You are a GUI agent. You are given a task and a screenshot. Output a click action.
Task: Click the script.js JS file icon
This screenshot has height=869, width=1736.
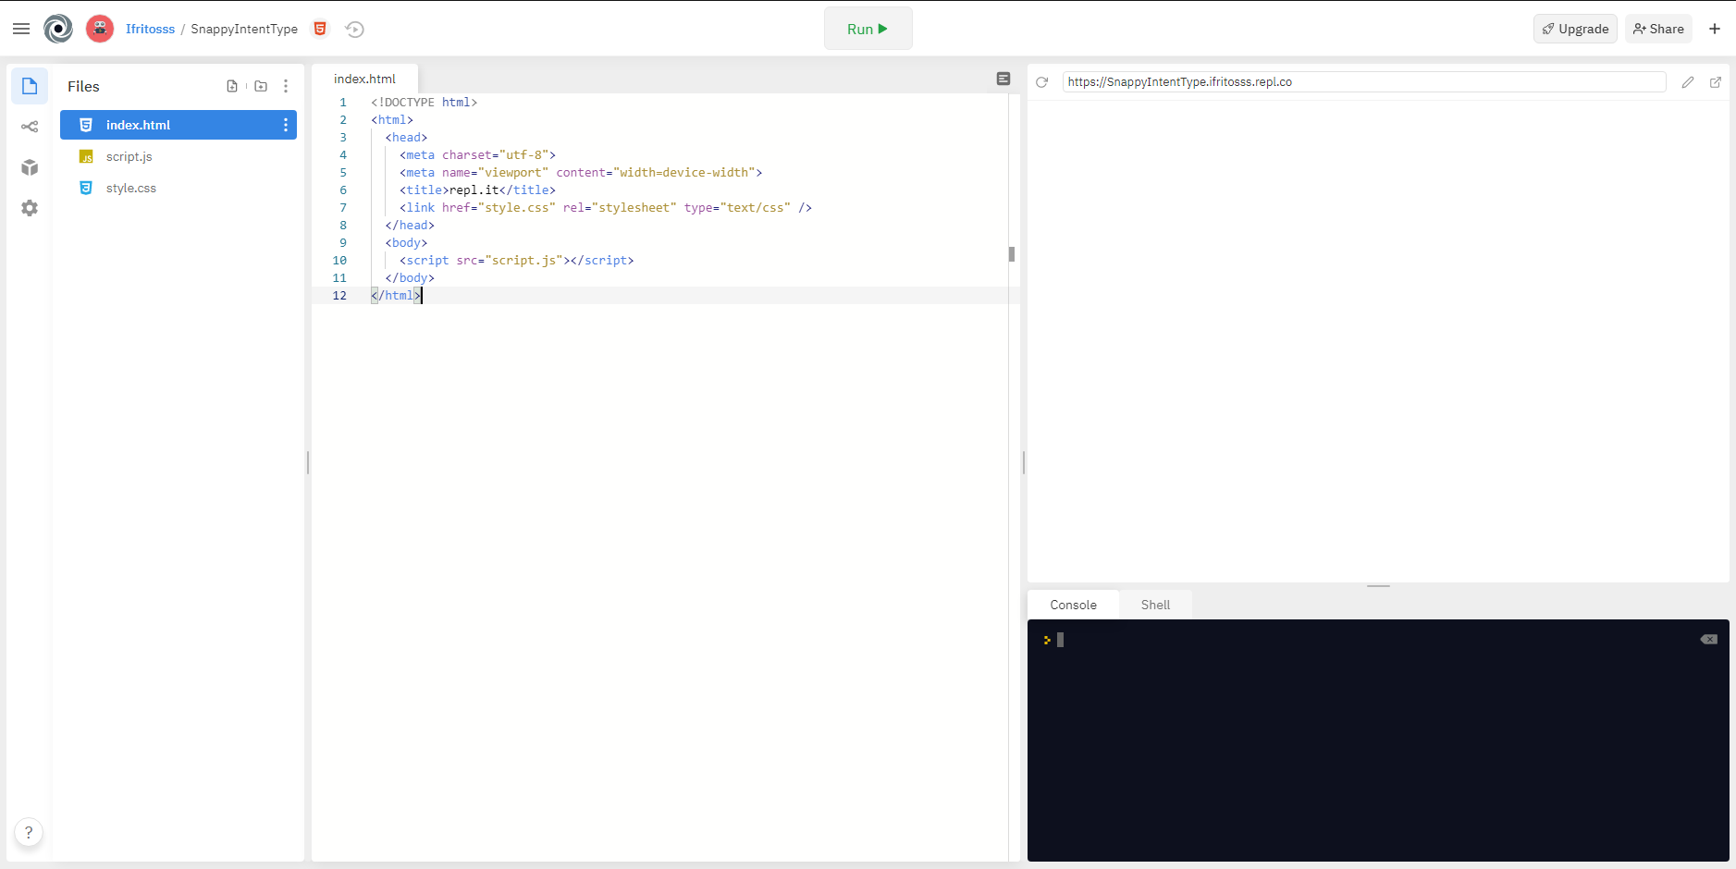coord(86,156)
